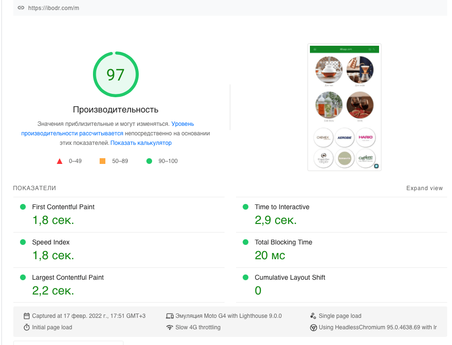Click the stopwatch icon beside Initial page load
The width and height of the screenshot is (452, 345).
(x=27, y=327)
